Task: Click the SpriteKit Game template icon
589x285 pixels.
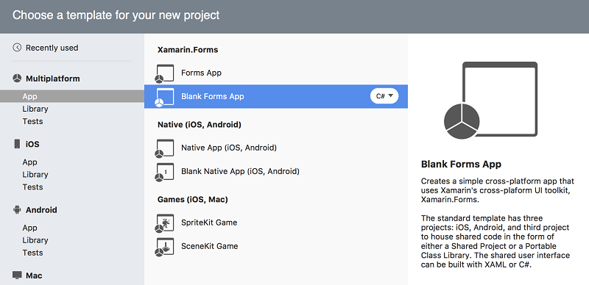Action: [x=164, y=223]
